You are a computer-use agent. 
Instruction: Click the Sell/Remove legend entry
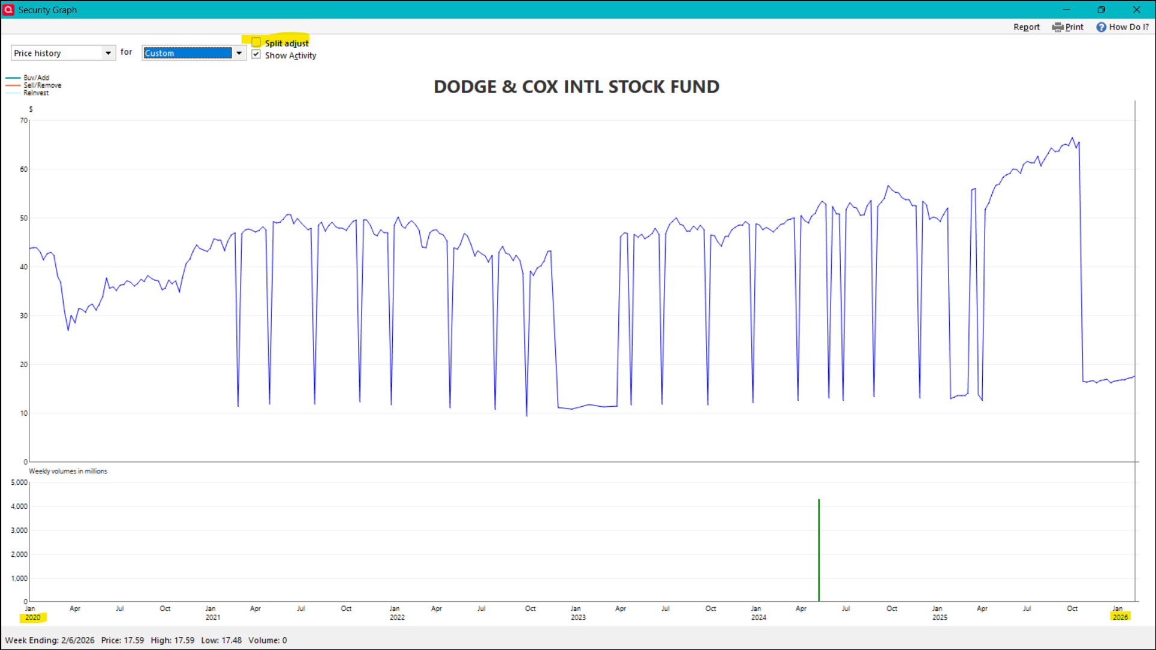click(x=42, y=85)
